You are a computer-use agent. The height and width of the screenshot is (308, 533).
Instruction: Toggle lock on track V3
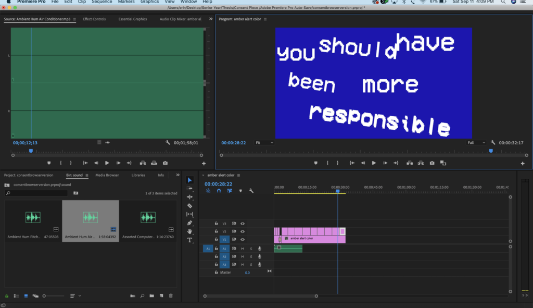point(216,224)
